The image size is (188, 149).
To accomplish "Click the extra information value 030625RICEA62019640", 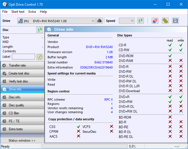I will click(x=96, y=67).
